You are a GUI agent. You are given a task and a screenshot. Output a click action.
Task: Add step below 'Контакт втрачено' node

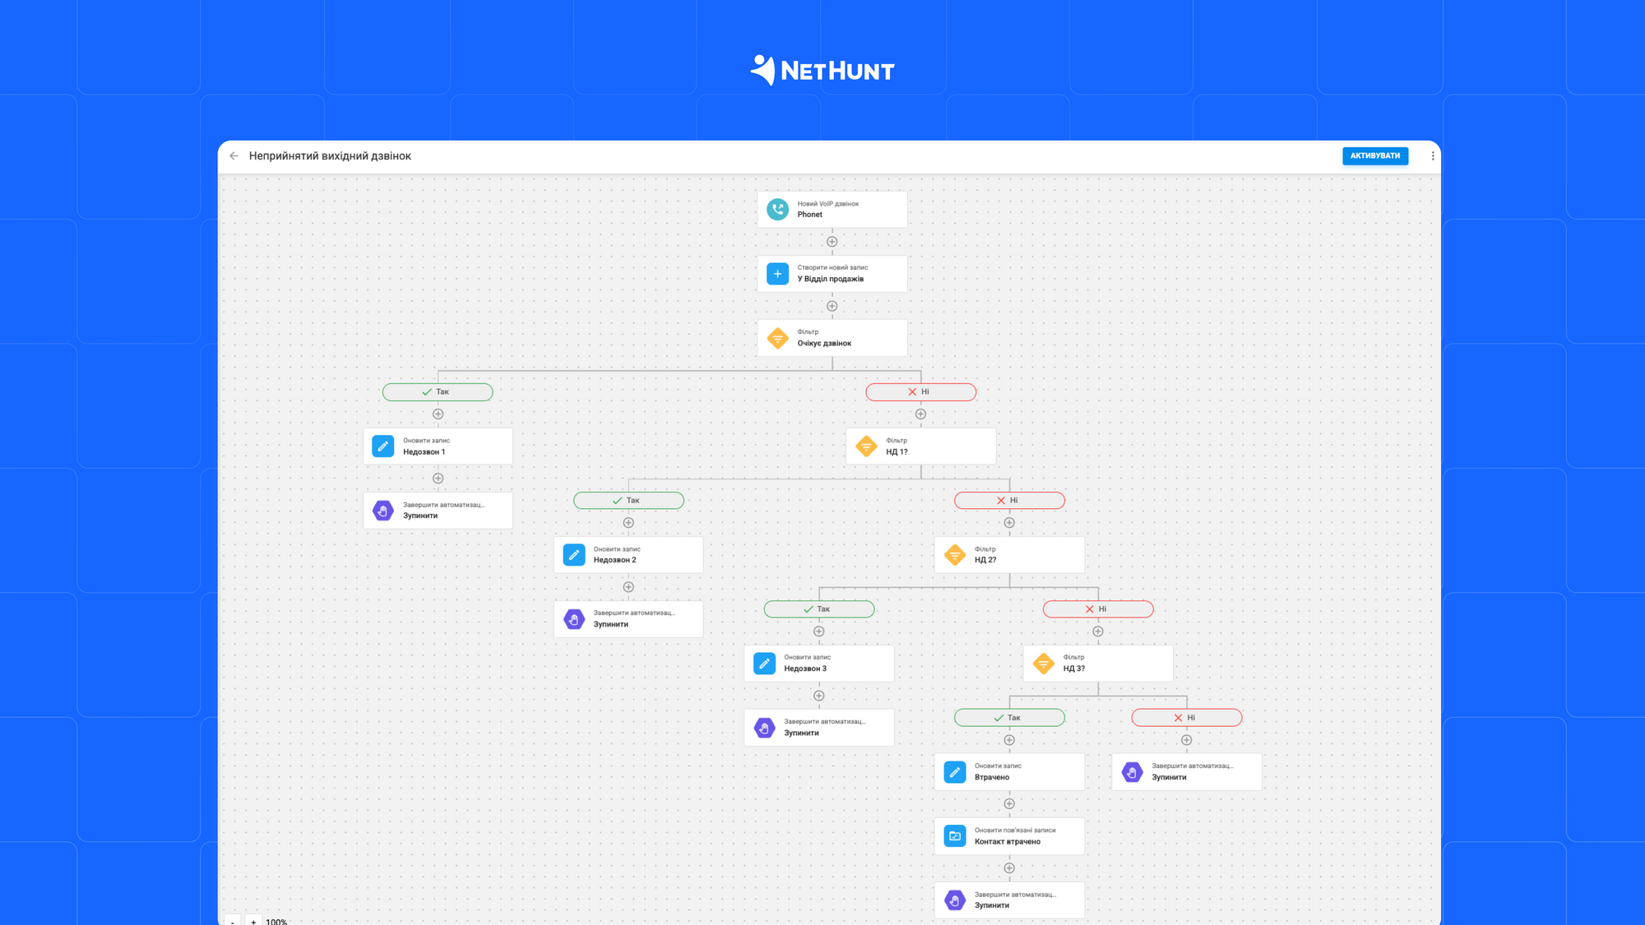(x=1009, y=868)
